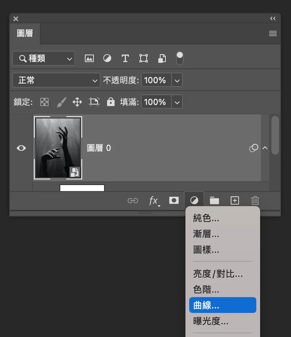Screen dimensions: 291x337
Task: Create new layer plus icon
Action: pos(235,200)
